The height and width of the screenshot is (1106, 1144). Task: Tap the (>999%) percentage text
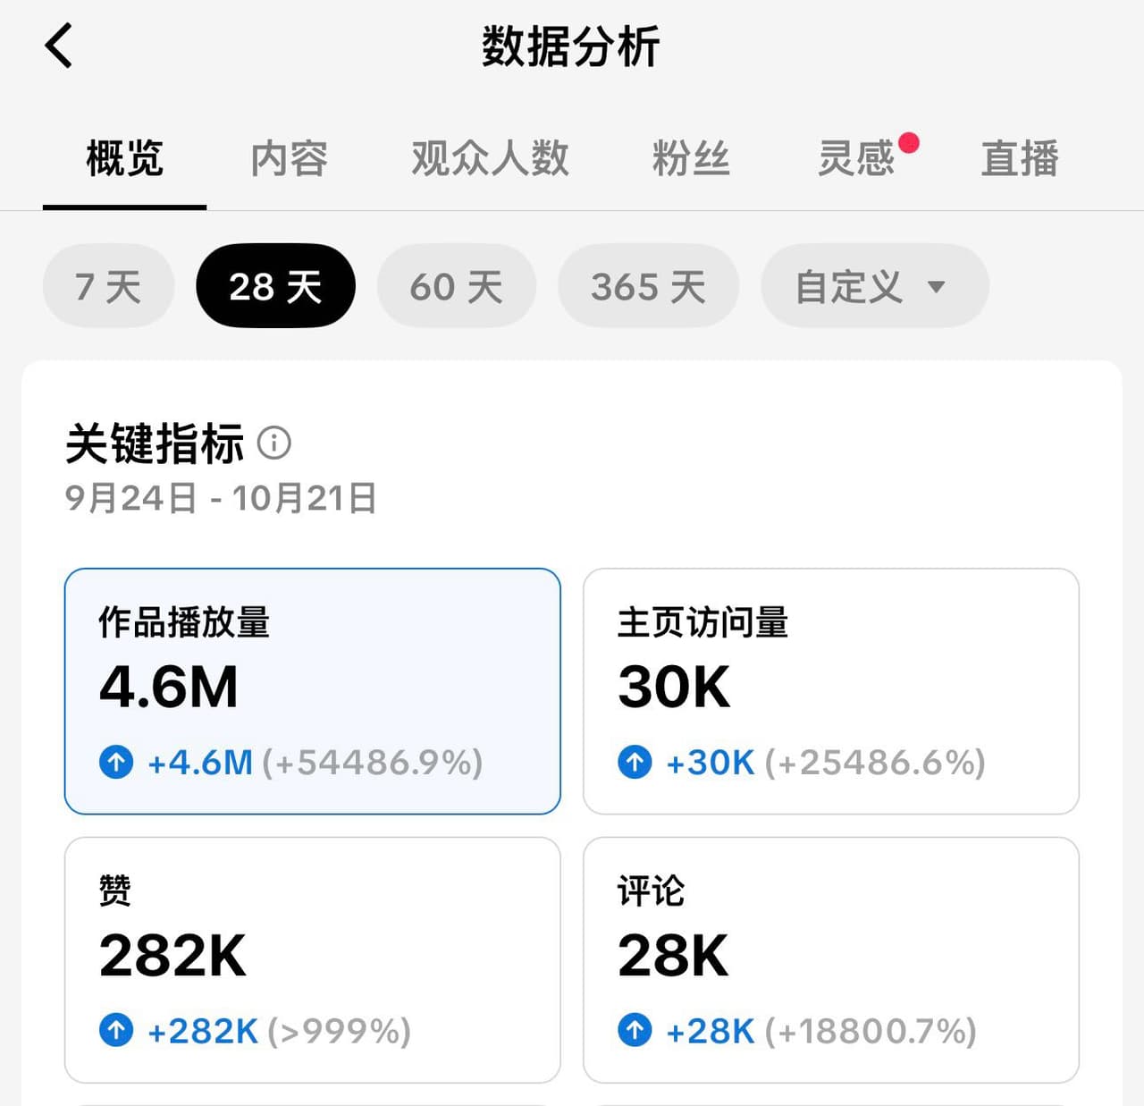pos(340,1031)
